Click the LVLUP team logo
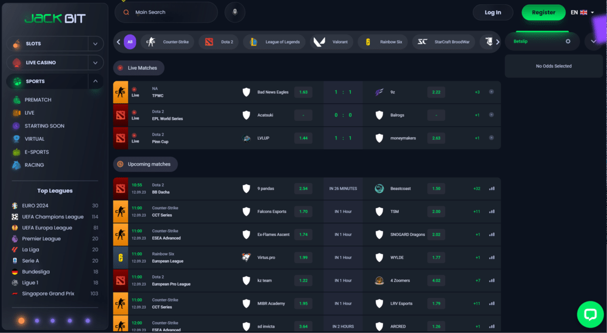 [x=246, y=138]
